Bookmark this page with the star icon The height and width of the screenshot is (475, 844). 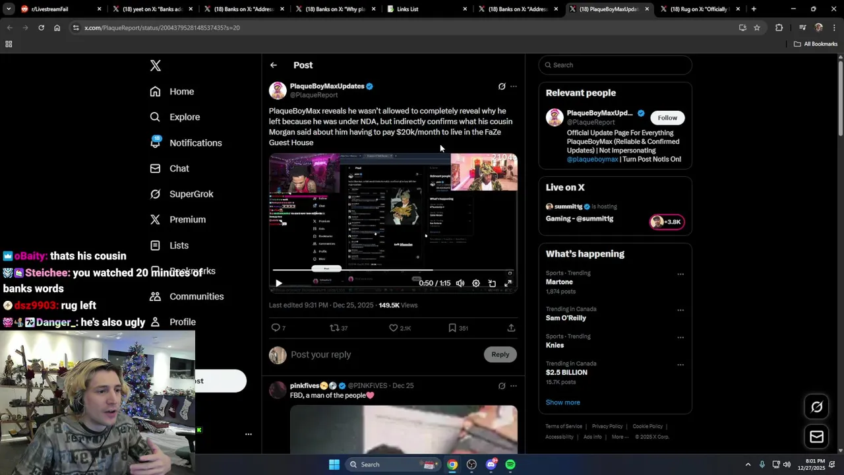pos(757,28)
